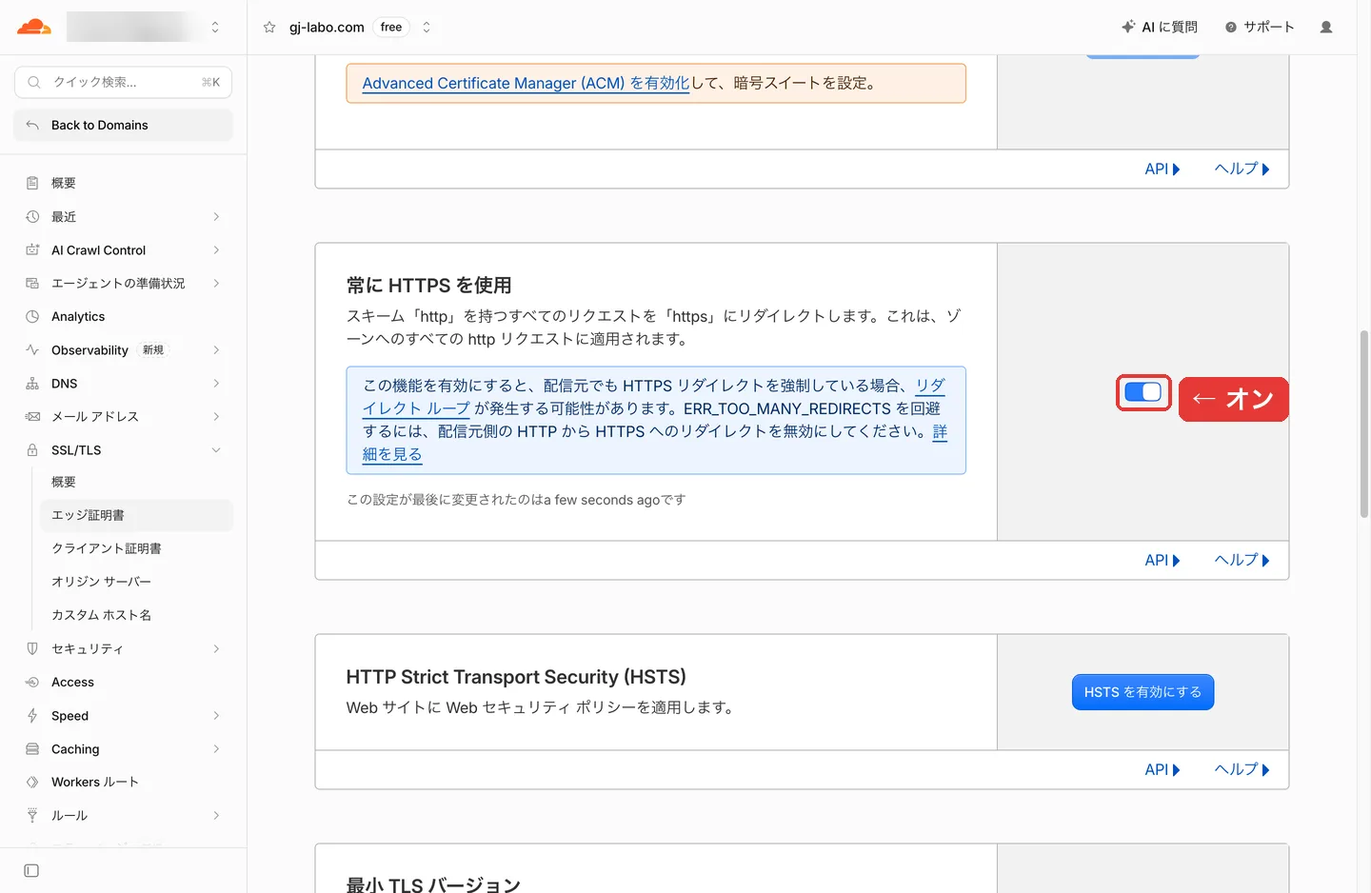This screenshot has width=1371, height=893.
Task: Click the AI Crawl Control icon
Action: [32, 250]
